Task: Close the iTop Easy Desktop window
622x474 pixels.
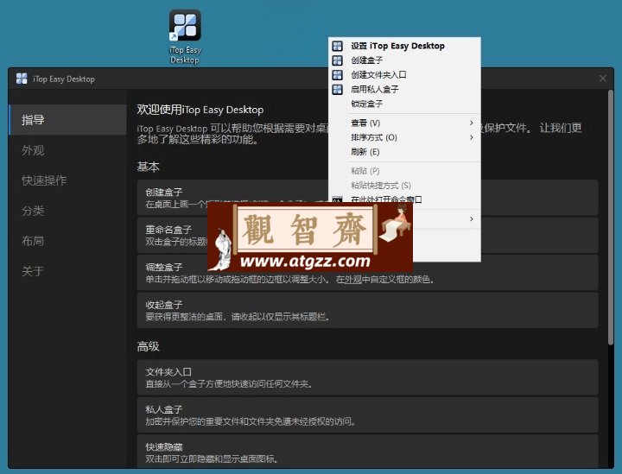Action: (603, 79)
